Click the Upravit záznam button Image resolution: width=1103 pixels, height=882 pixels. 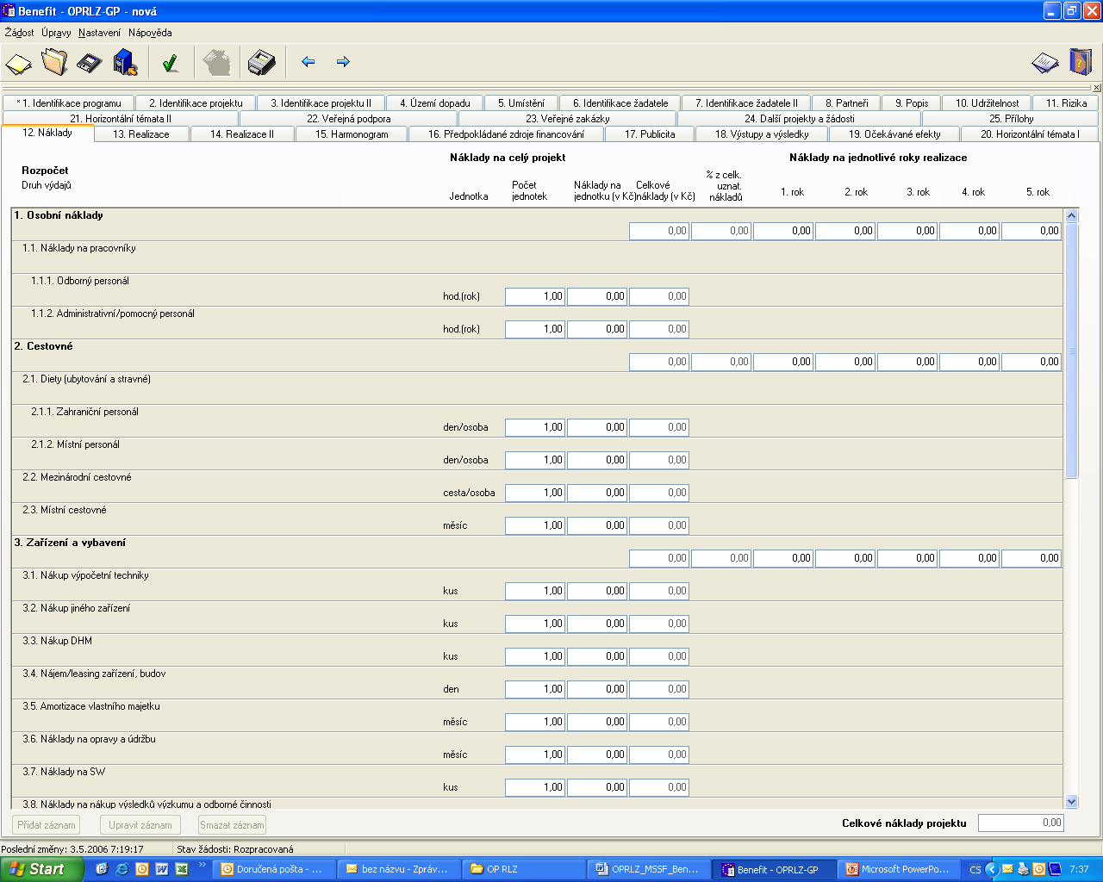pyautogui.click(x=140, y=824)
